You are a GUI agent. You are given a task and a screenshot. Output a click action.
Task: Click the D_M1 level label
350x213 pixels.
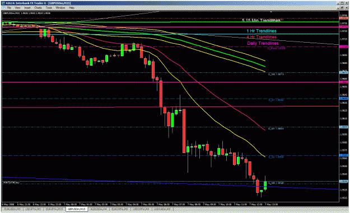(276, 129)
